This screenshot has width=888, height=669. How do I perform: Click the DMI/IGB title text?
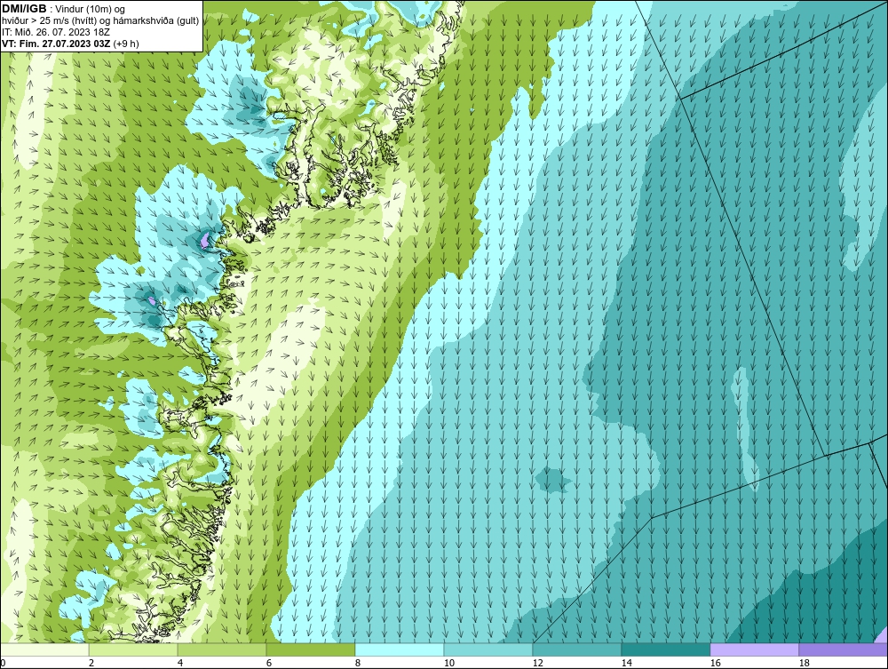(x=24, y=9)
